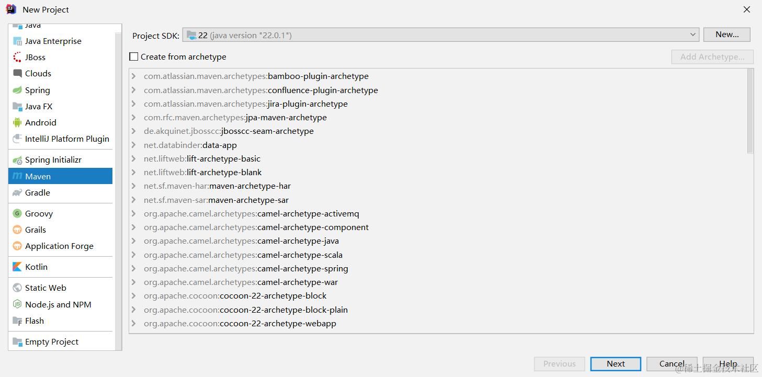The image size is (762, 377).
Task: Select cocoon-22-archetype-webapp row text
Action: [240, 323]
